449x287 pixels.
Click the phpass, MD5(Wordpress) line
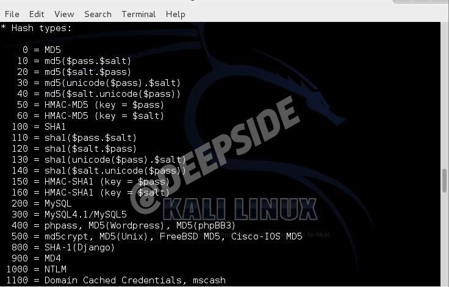[x=123, y=225]
